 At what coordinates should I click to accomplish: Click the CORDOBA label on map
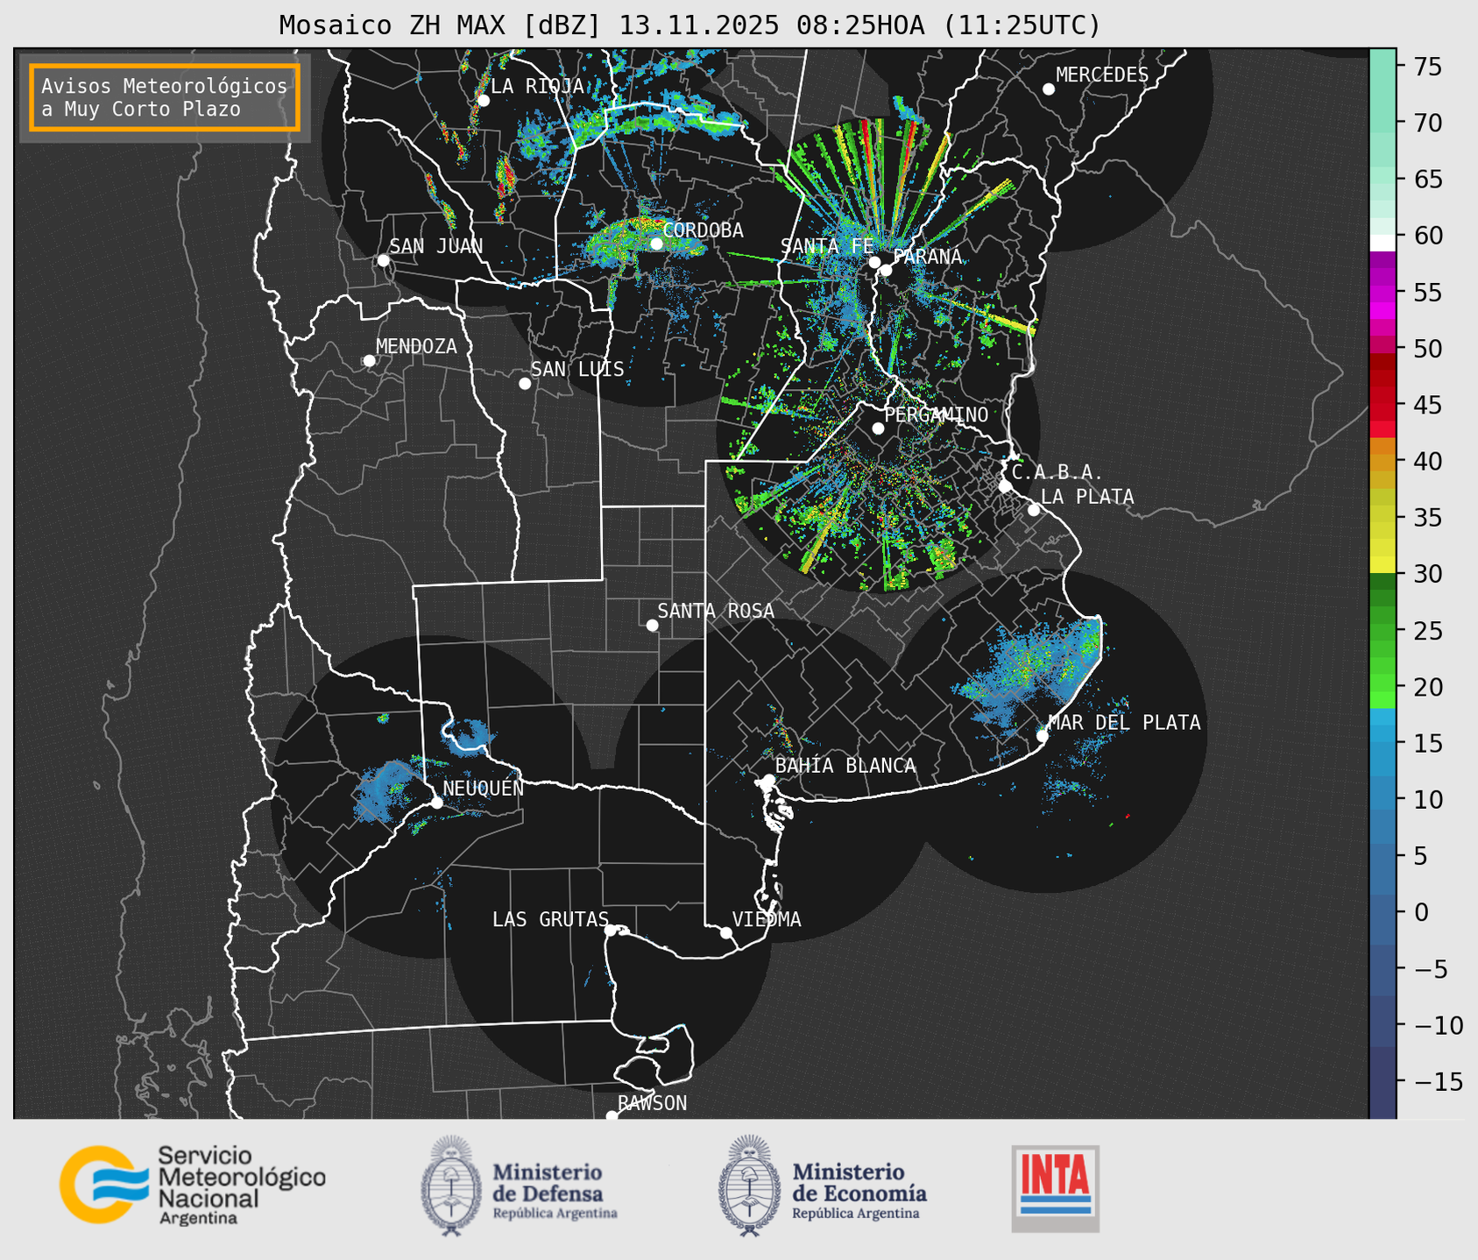(703, 230)
